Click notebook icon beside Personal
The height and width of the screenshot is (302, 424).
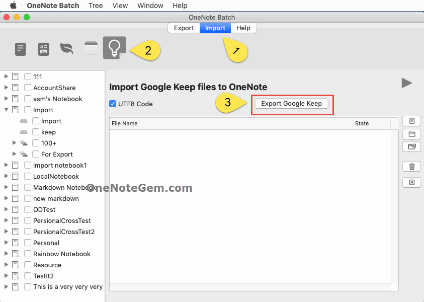[16, 243]
